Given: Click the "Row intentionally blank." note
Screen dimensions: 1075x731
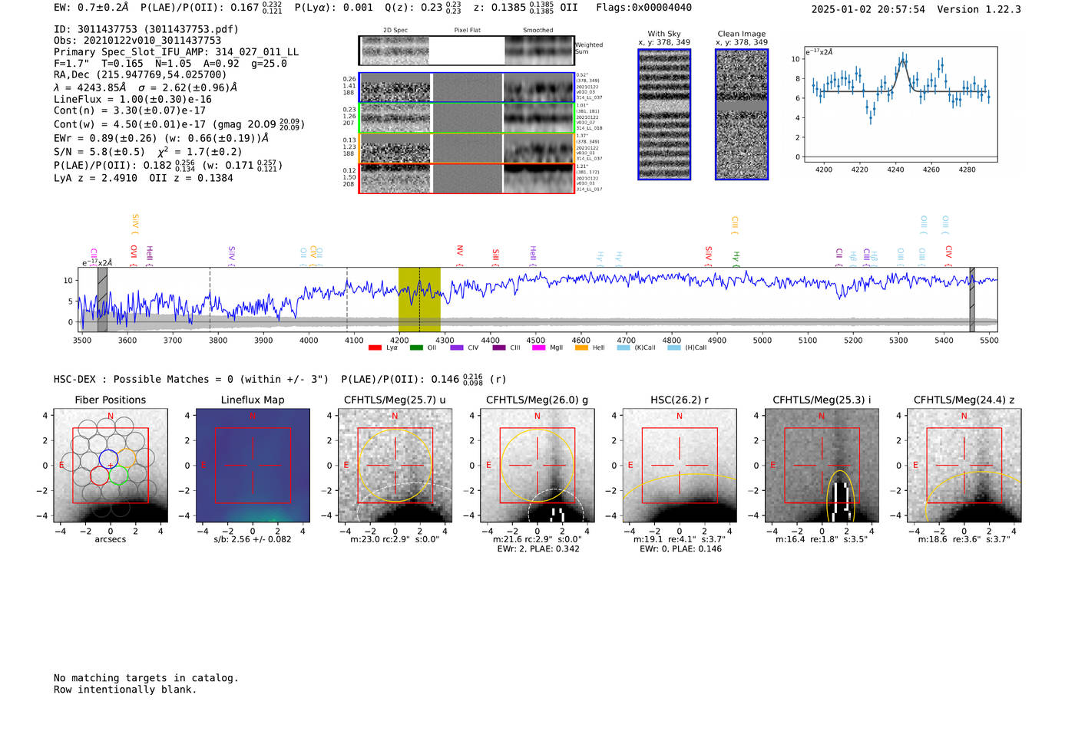Looking at the screenshot, I should 125,690.
